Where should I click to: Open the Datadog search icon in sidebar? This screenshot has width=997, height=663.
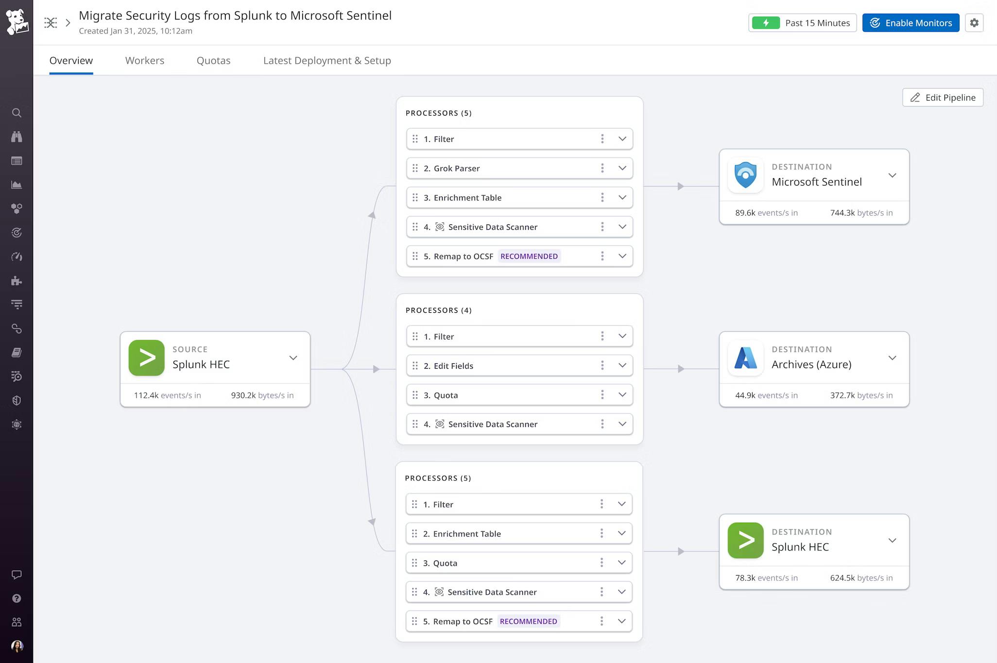(x=17, y=113)
